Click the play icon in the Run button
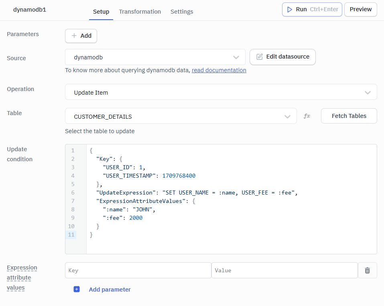The image size is (384, 306). coord(290,10)
